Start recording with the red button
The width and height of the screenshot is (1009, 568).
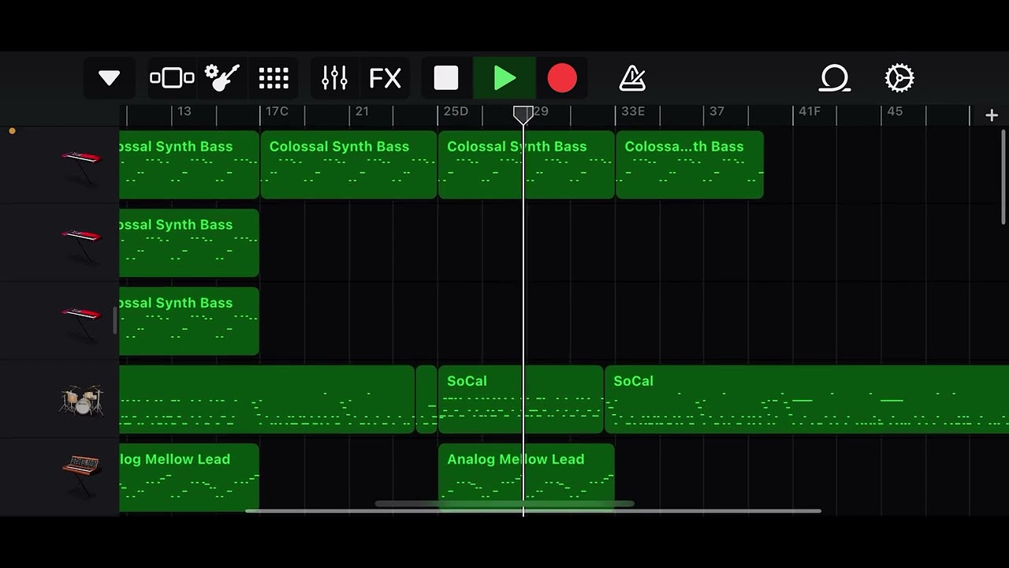[562, 78]
